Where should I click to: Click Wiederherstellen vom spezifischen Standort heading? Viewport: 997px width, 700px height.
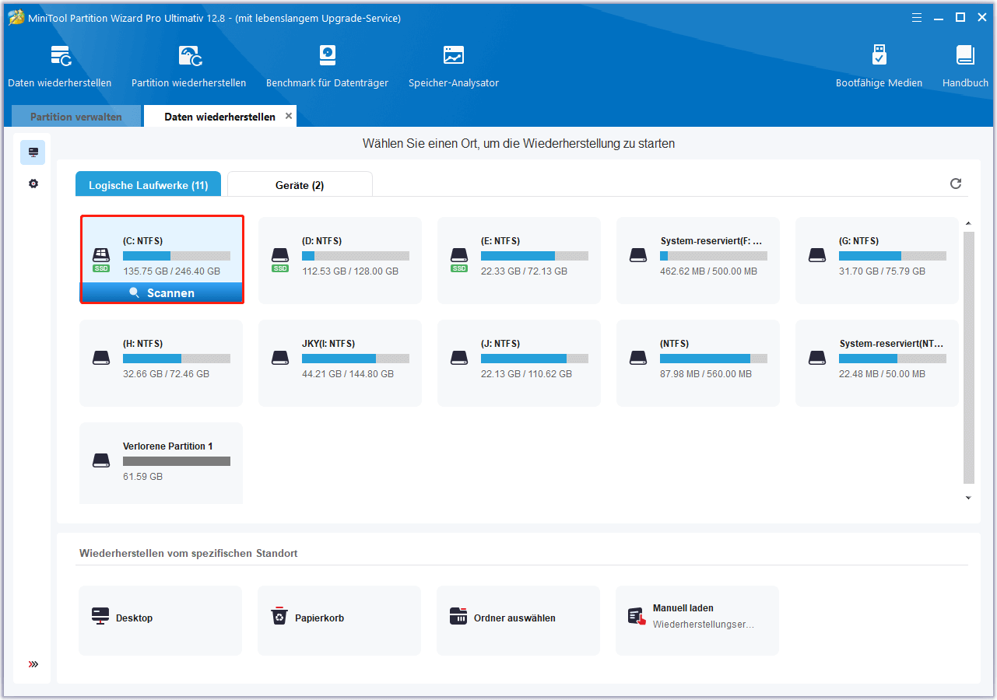pos(188,554)
